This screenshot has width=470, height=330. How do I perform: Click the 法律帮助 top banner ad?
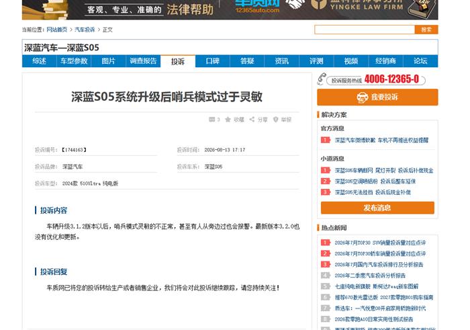point(230,9)
